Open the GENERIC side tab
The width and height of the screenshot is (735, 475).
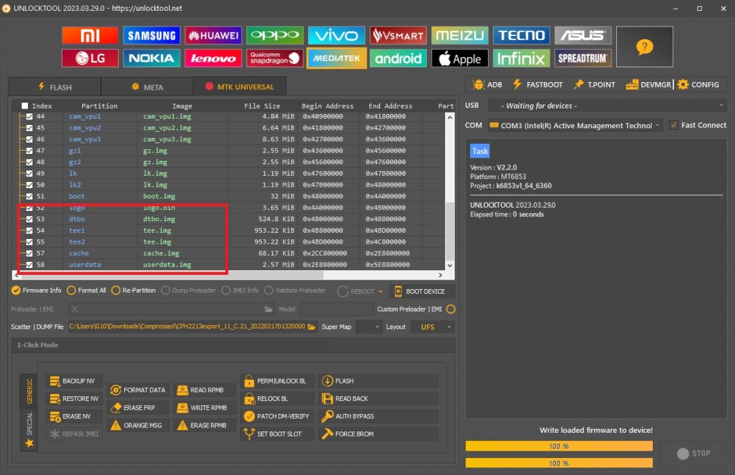click(x=29, y=391)
